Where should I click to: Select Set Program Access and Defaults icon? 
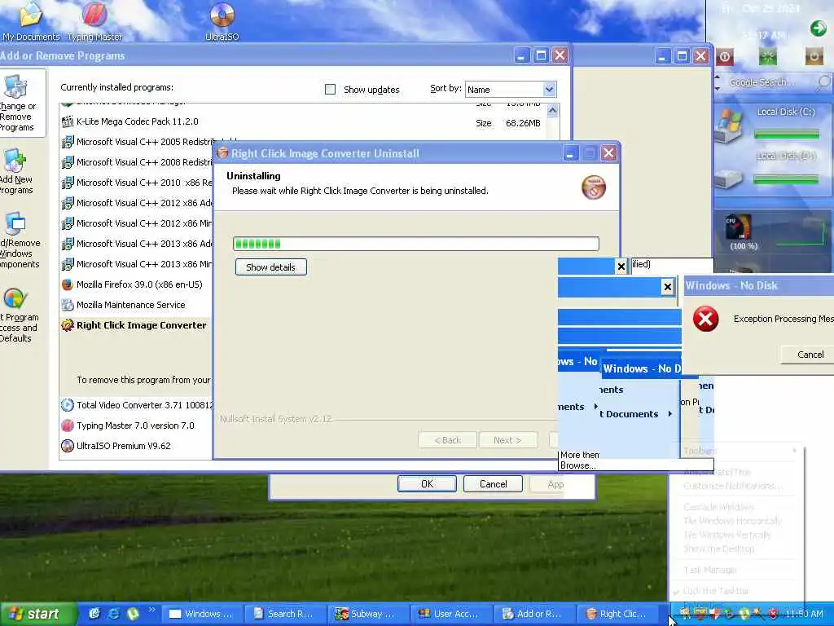pos(15,298)
